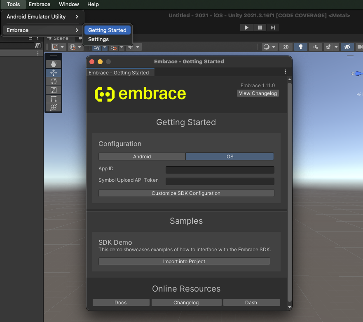Image resolution: width=363 pixels, height=322 pixels.
Task: Open the Window menu
Action: coord(69,5)
